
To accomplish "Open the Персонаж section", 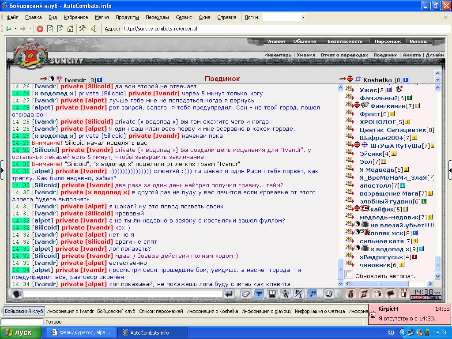I will pos(388,41).
